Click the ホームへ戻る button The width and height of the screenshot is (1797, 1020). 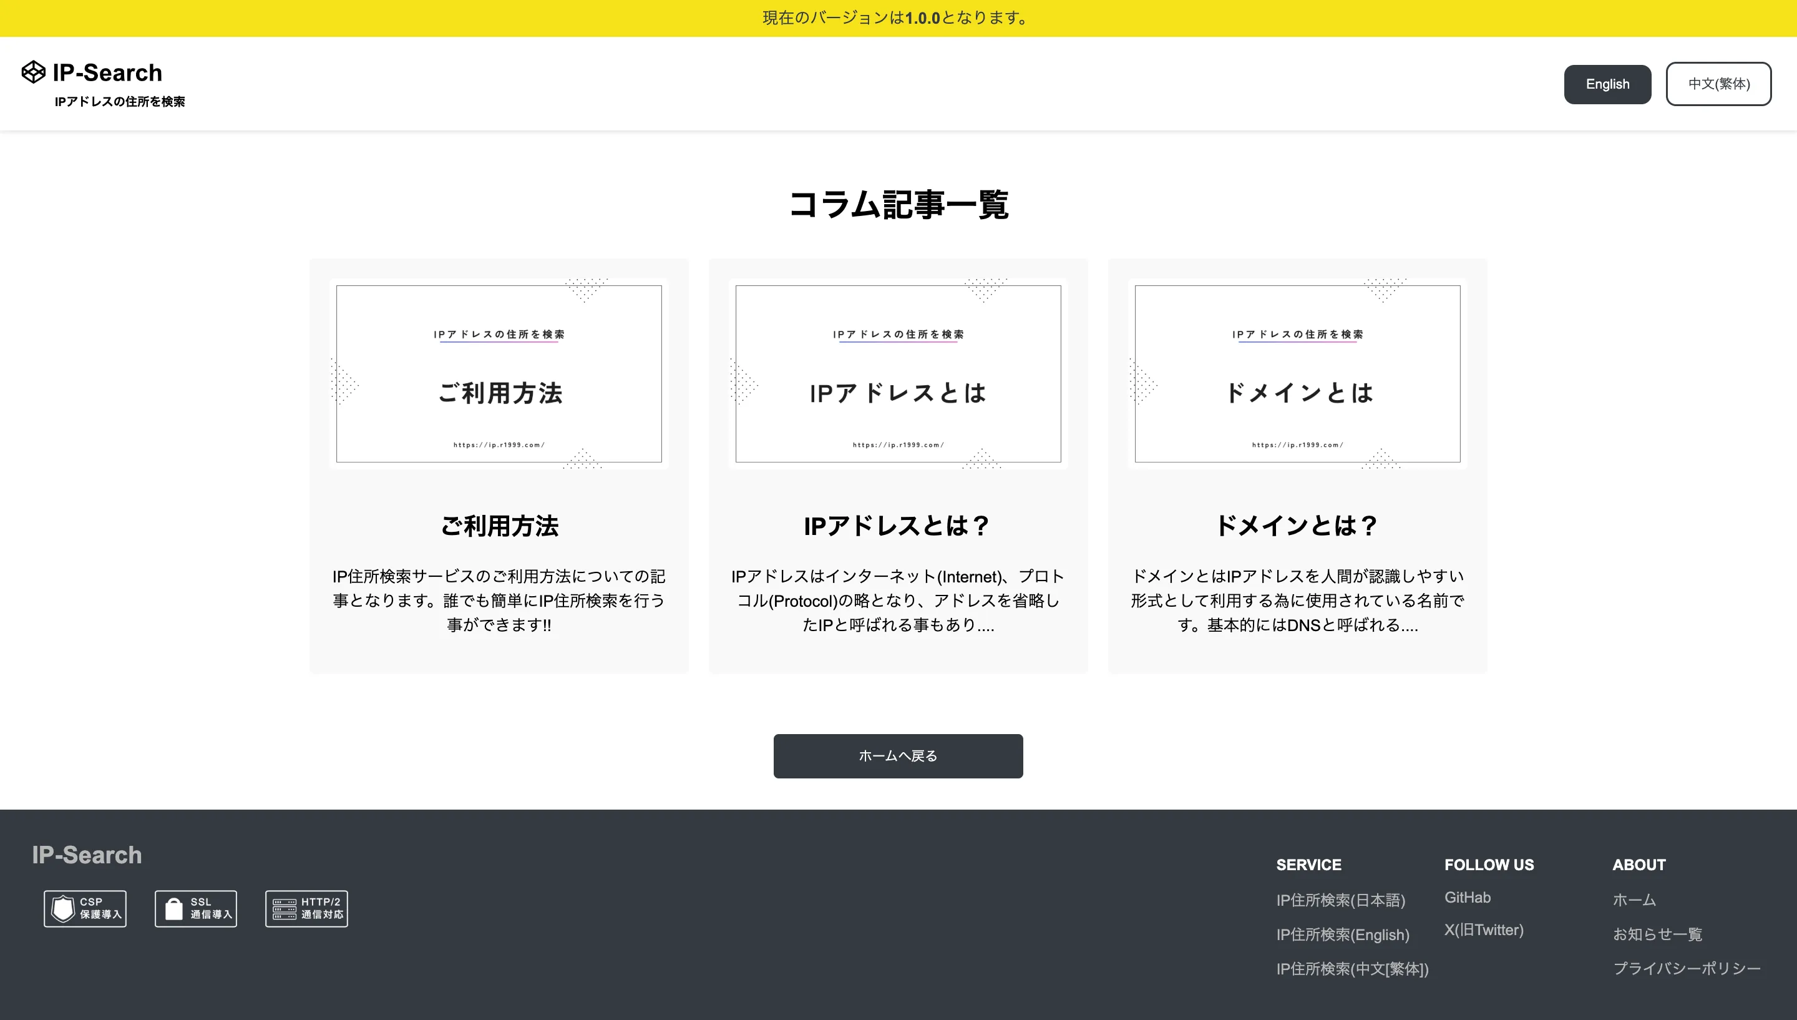point(897,756)
